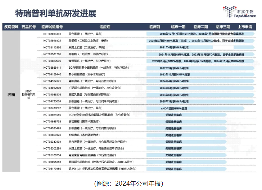Click indication 抗PD-(L)1单抗难治性经典霍奇金淋巴瘤
This screenshot has width=262, height=190.
pos(103,169)
